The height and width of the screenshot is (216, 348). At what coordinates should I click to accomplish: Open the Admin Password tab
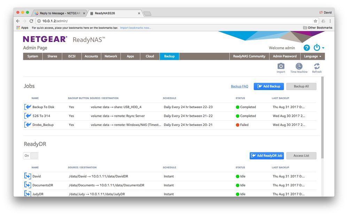(x=285, y=56)
